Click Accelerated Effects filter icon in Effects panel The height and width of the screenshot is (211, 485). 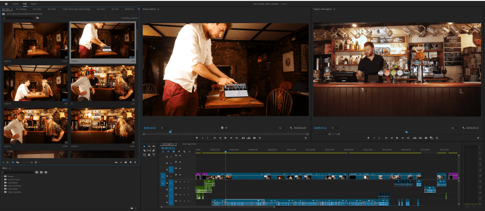[37, 172]
